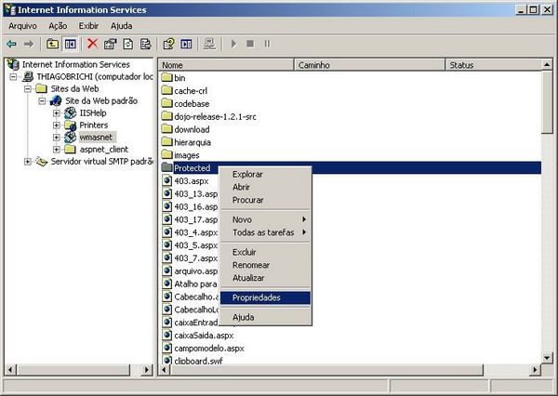Collapse the THIAGOBRICHI computer node

(x=14, y=77)
